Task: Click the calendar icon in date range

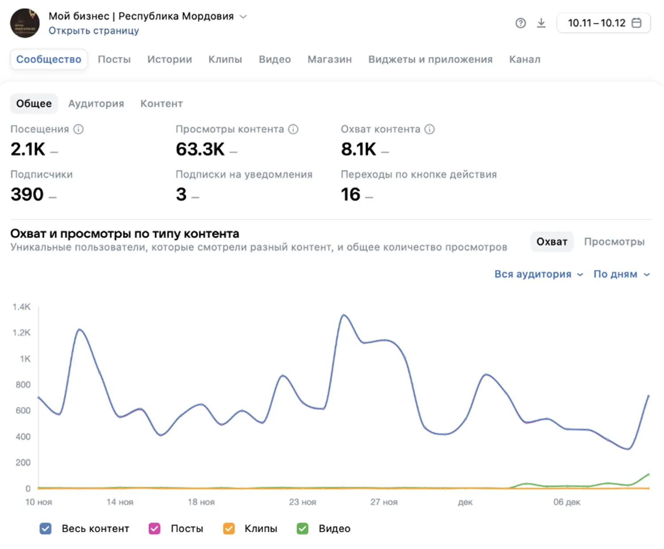Action: click(637, 23)
